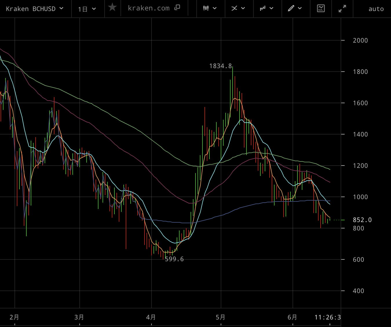Open the pencil drawing tools dropdown
The height and width of the screenshot is (327, 391).
(295, 8)
